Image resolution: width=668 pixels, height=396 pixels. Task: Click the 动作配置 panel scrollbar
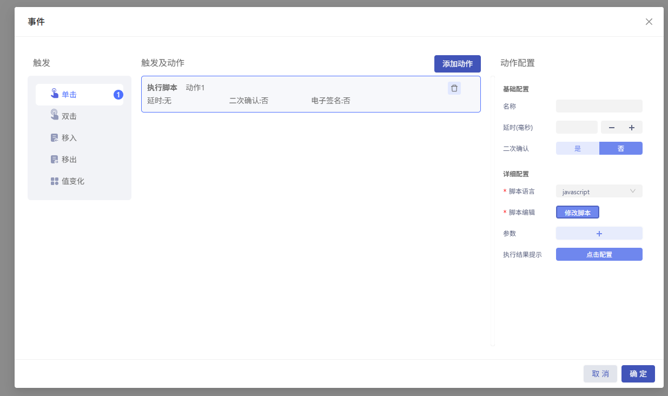click(x=493, y=211)
